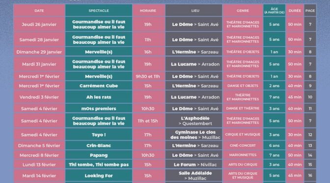Click the 'Papang' show title
Image resolution: width=330 pixels, height=183 pixels.
(99, 155)
